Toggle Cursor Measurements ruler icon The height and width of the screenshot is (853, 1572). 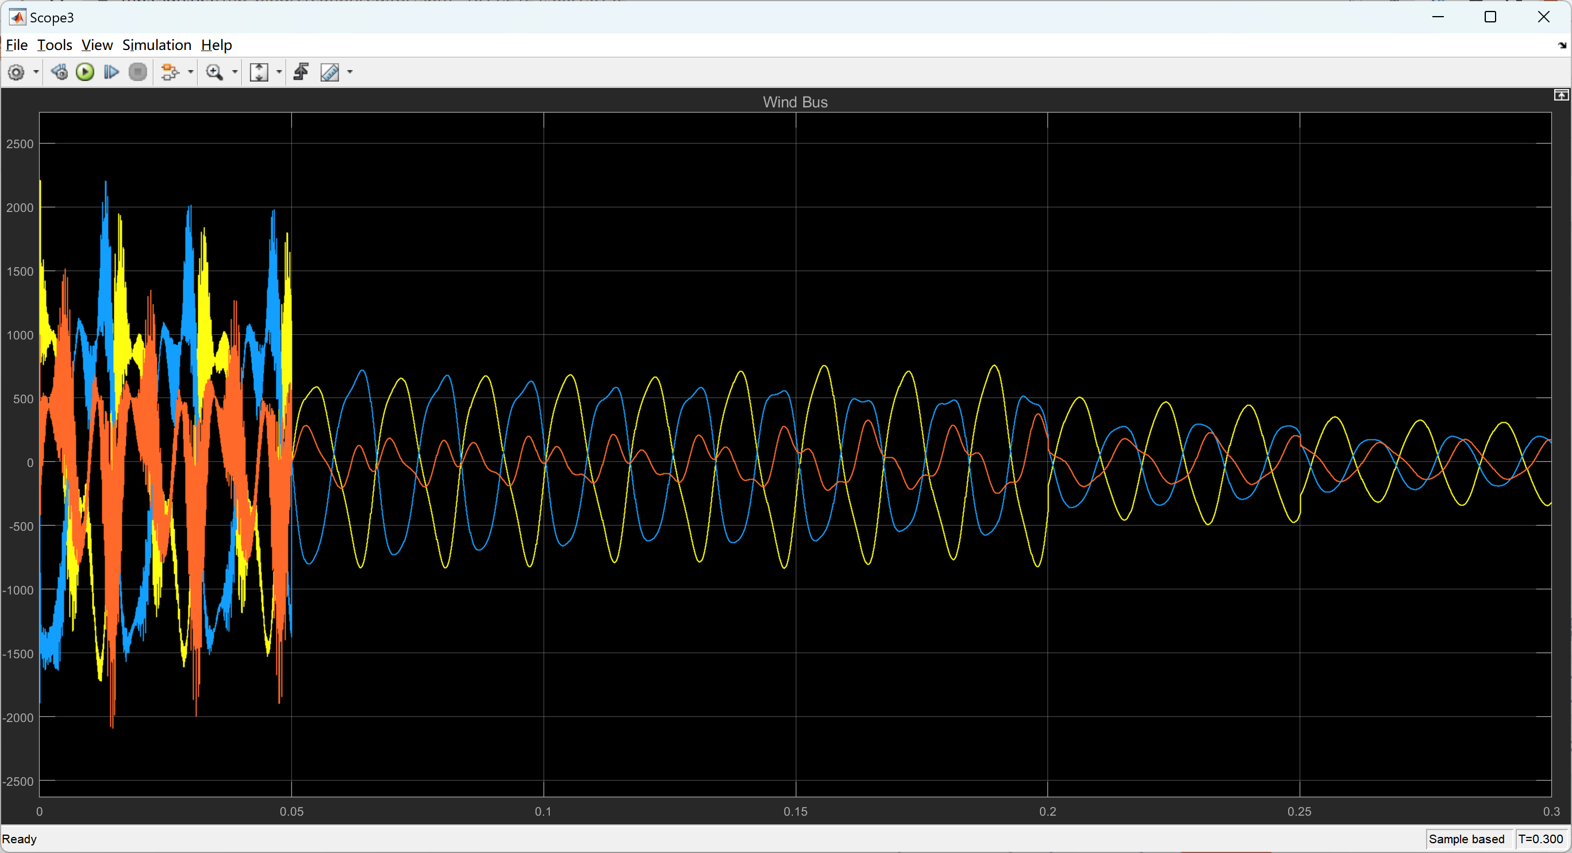(x=330, y=72)
